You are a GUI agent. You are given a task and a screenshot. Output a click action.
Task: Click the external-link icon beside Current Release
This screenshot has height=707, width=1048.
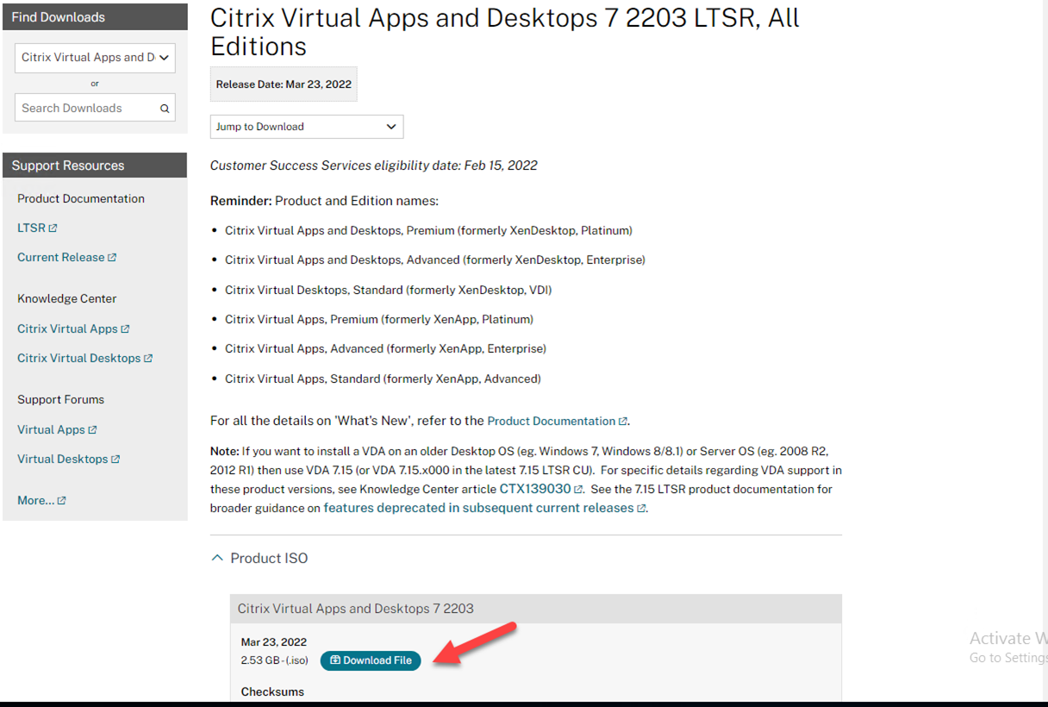point(112,258)
